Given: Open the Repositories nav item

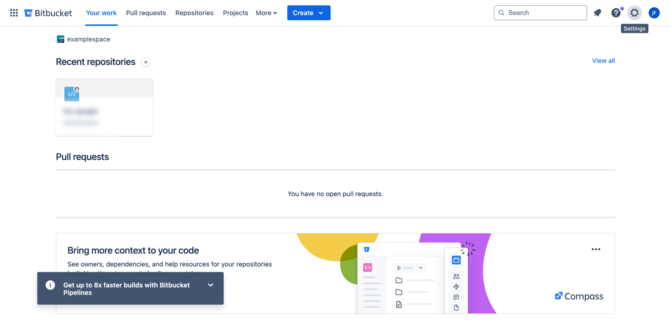Looking at the screenshot, I should coord(194,13).
